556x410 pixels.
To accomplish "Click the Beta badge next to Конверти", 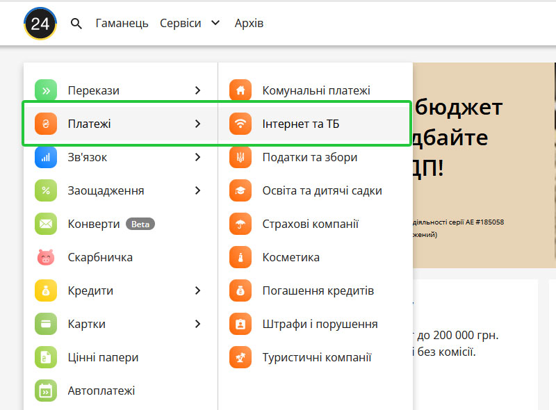I will tap(140, 224).
